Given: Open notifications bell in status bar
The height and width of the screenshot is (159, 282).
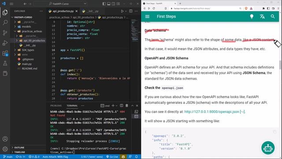Looking at the screenshot, I should [x=137, y=157].
